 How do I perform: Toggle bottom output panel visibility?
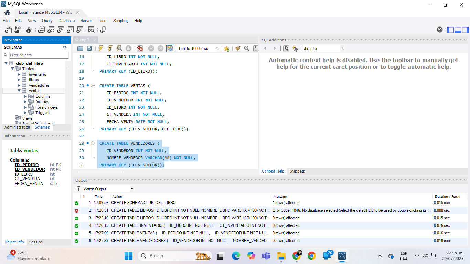(458, 30)
